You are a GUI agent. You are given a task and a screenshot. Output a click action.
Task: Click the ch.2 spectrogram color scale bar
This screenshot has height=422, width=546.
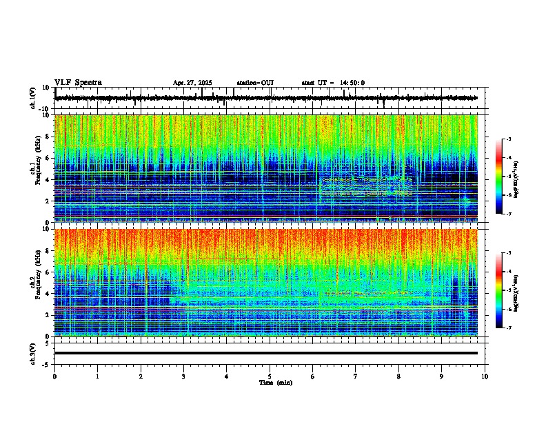coord(498,290)
